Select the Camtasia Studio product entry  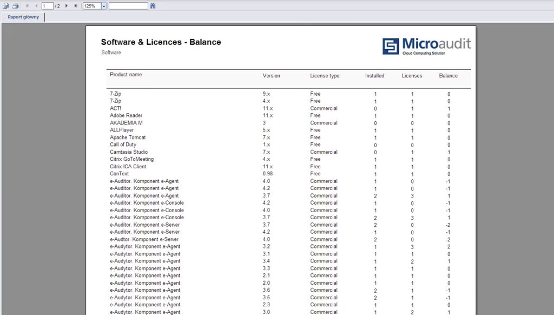[129, 152]
